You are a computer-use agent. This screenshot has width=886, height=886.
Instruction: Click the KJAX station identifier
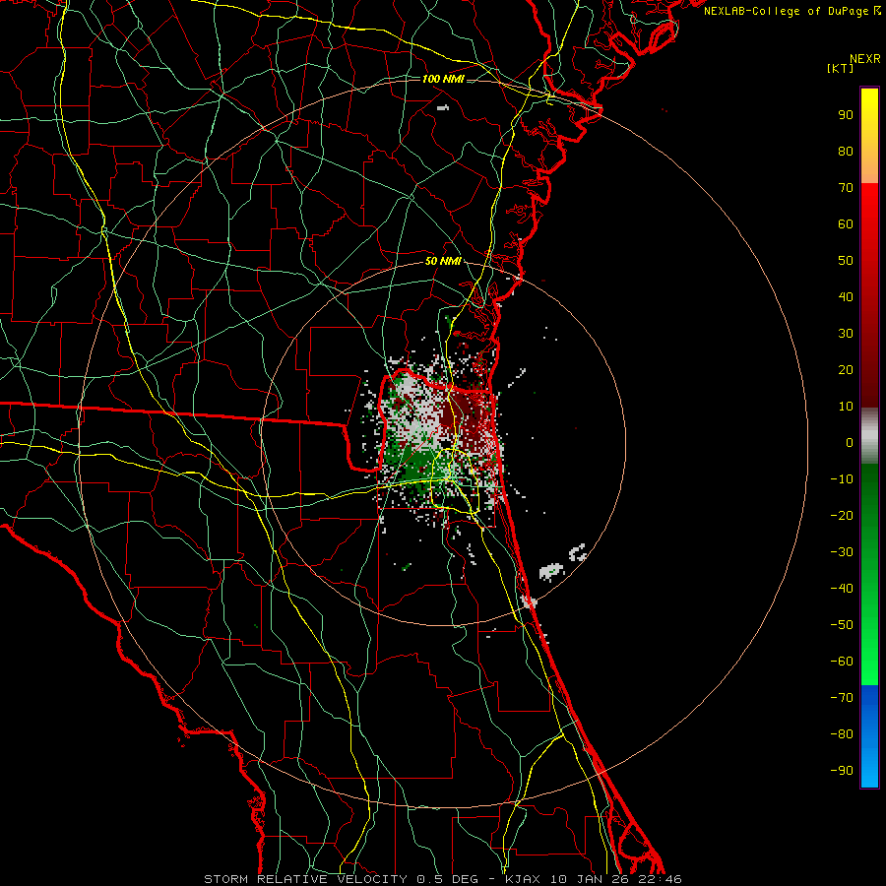[523, 879]
